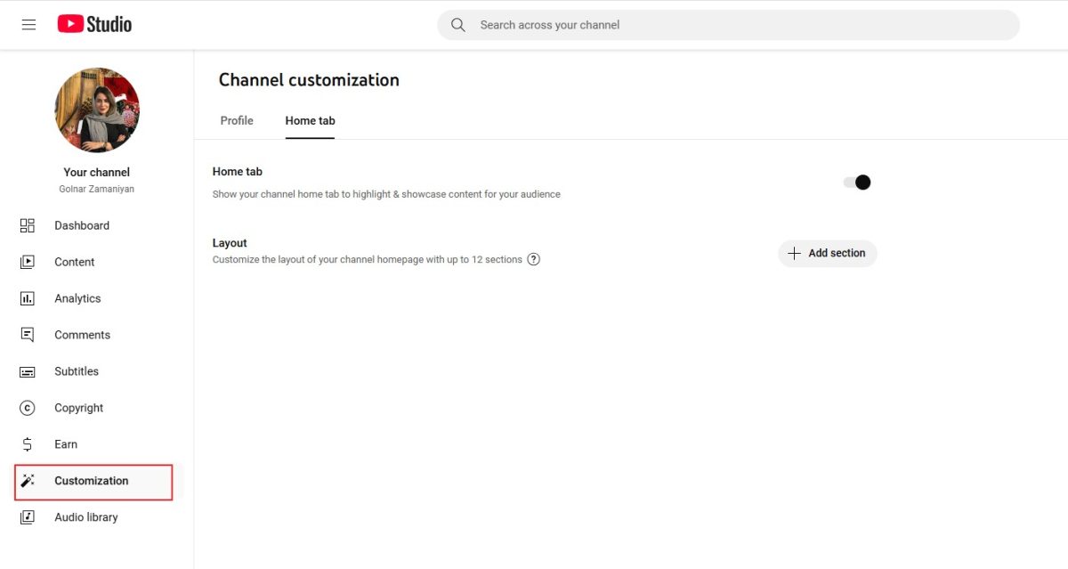1068x569 pixels.
Task: Click the Layout help question mark icon
Action: [534, 260]
